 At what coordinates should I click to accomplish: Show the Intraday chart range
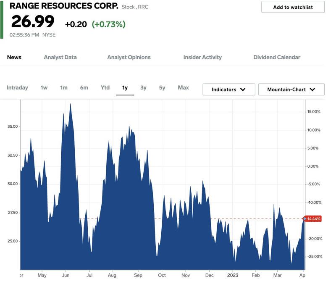[17, 87]
